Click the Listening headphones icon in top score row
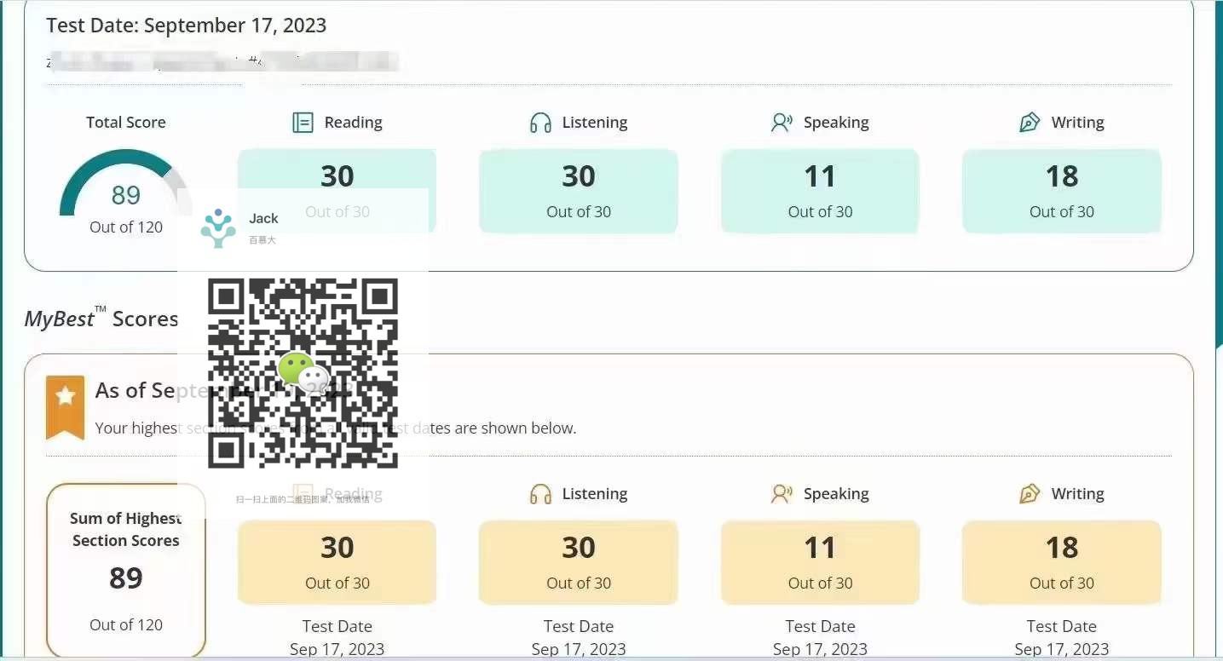The height and width of the screenshot is (661, 1223). pos(540,123)
